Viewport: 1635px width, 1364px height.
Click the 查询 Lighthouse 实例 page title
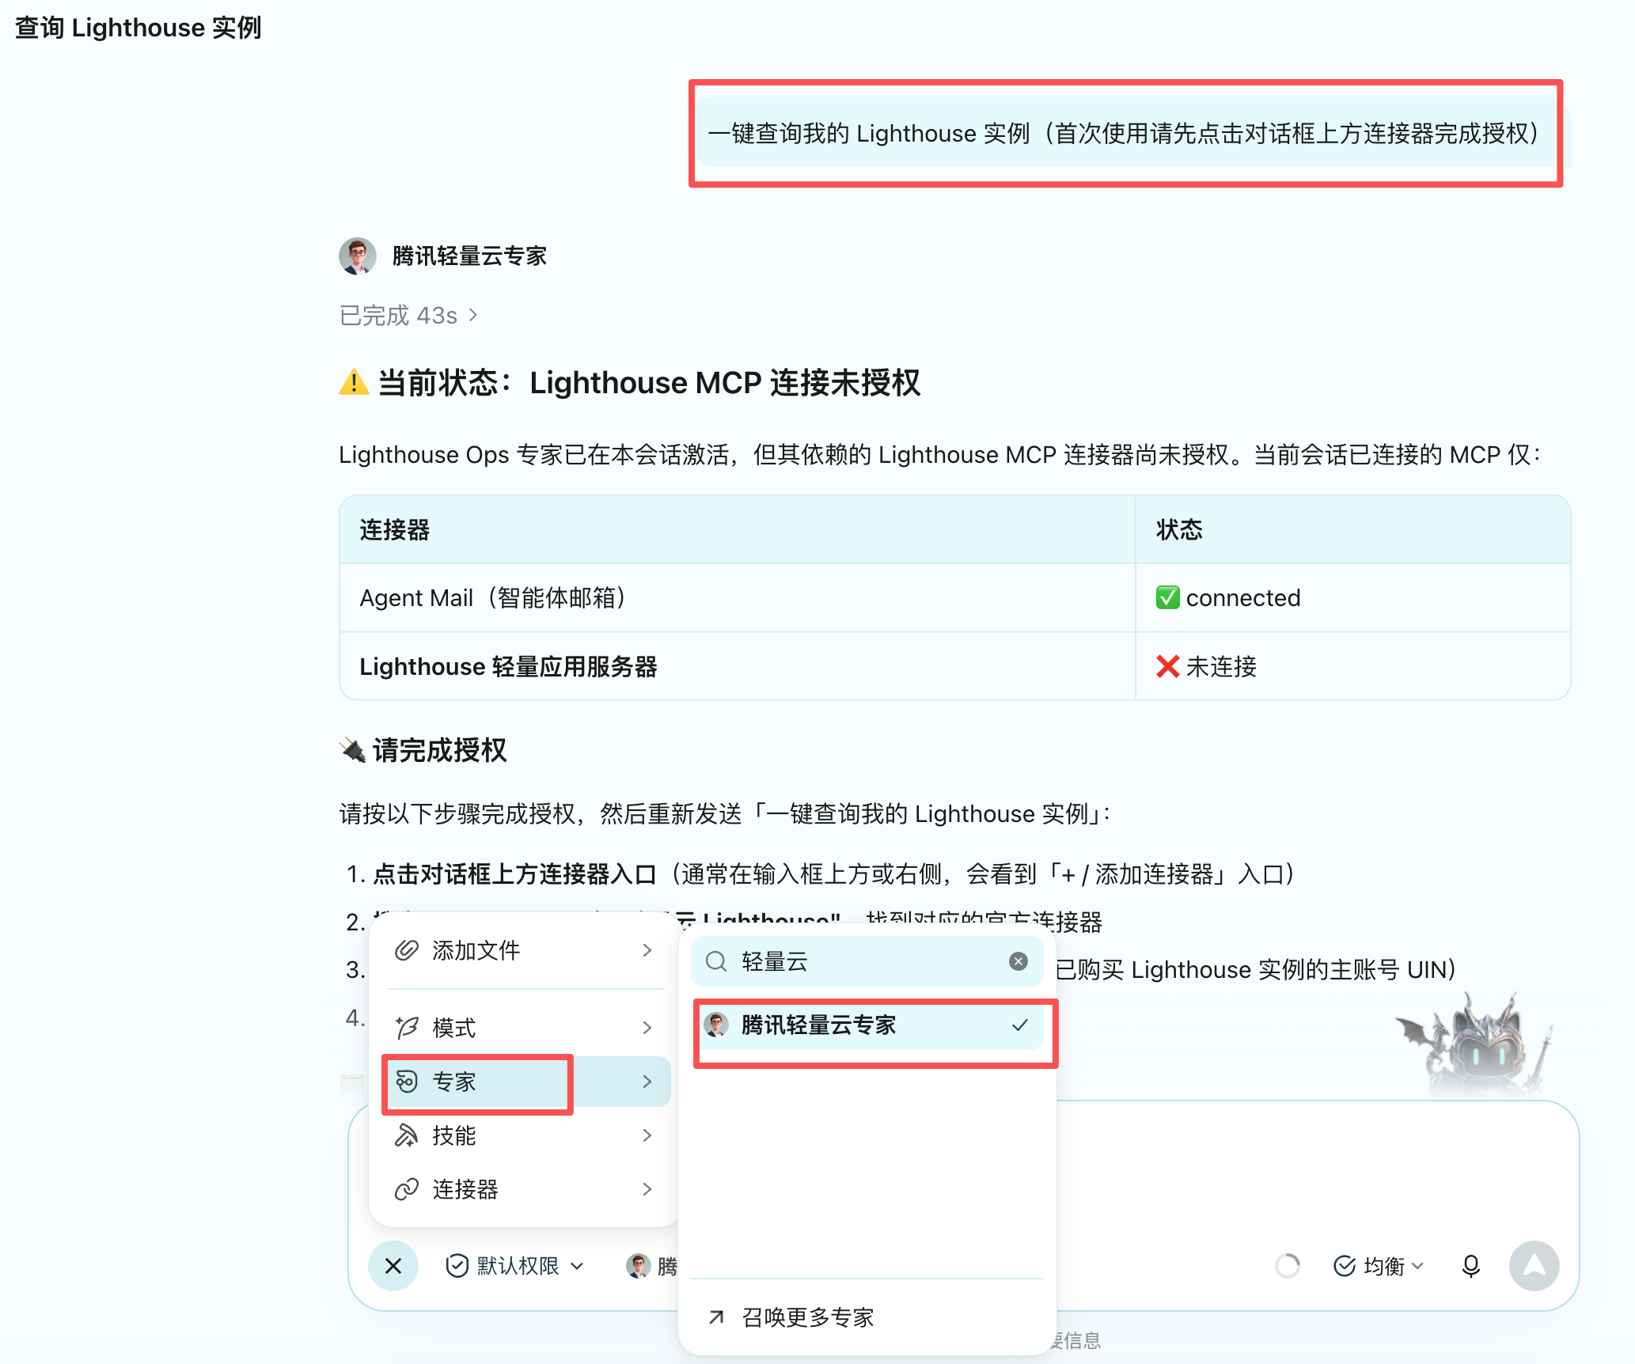coord(138,28)
